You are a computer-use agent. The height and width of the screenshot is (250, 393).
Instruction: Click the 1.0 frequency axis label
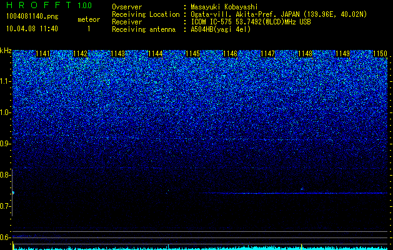click(x=5, y=112)
